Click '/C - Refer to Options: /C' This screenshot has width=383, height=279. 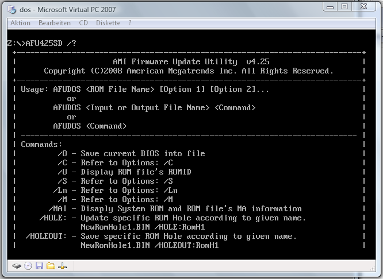click(115, 162)
